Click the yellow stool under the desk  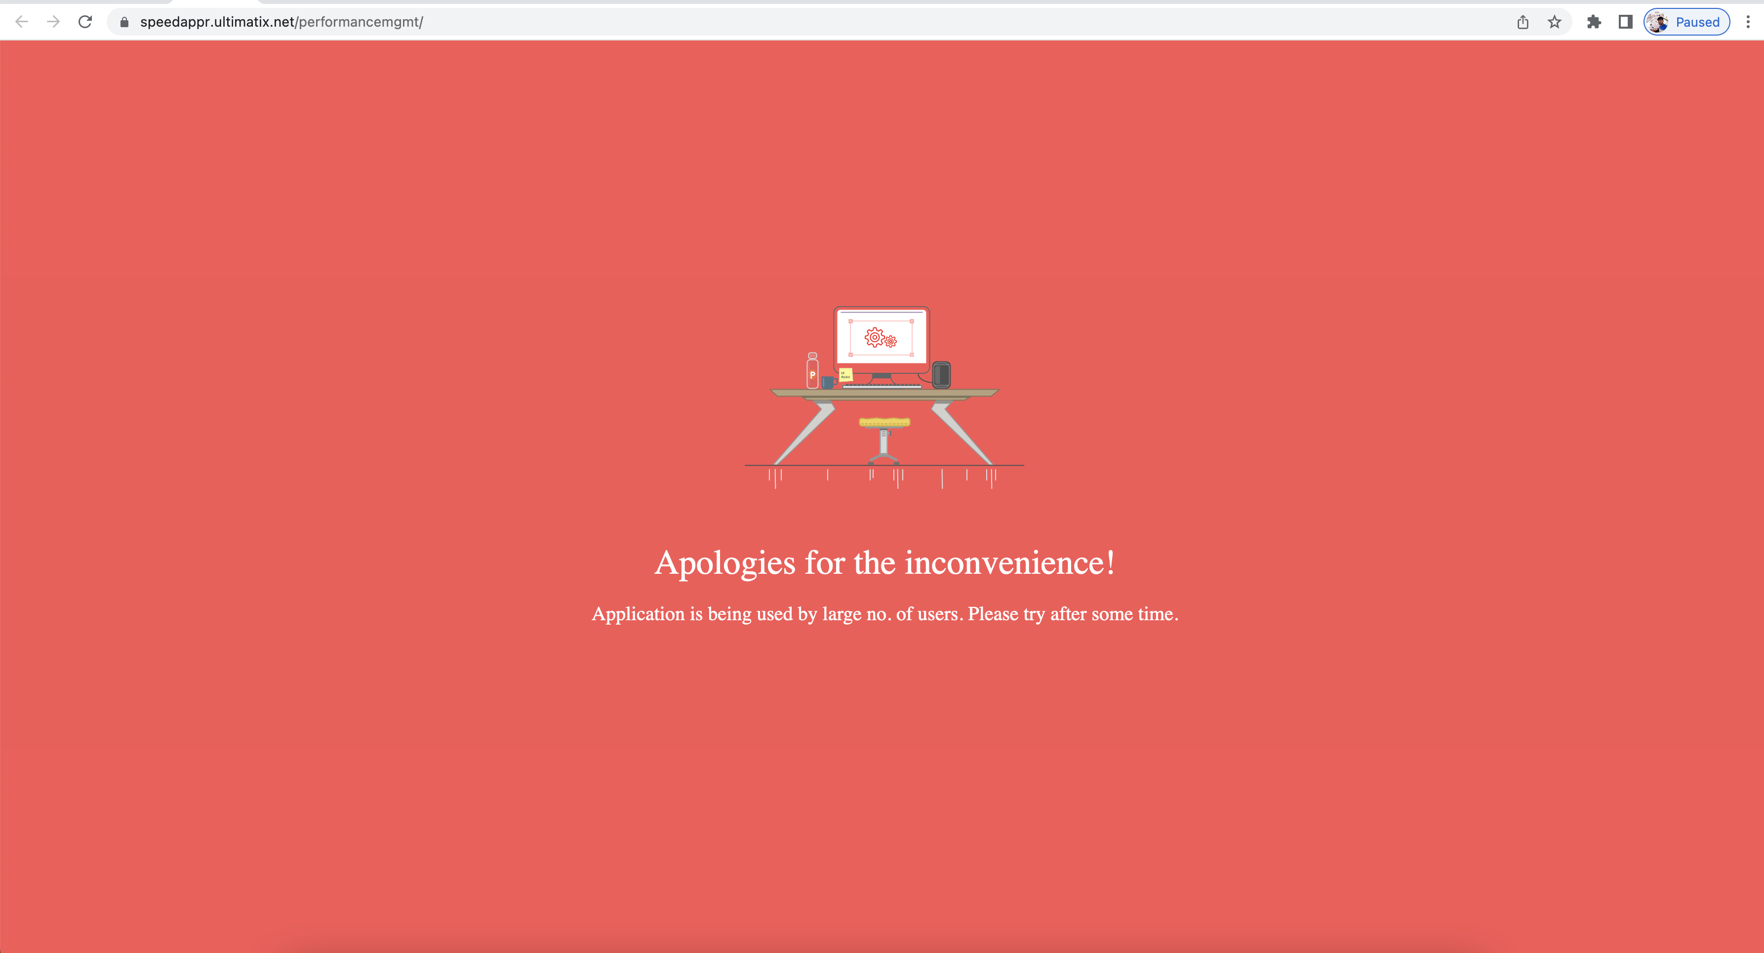884,423
